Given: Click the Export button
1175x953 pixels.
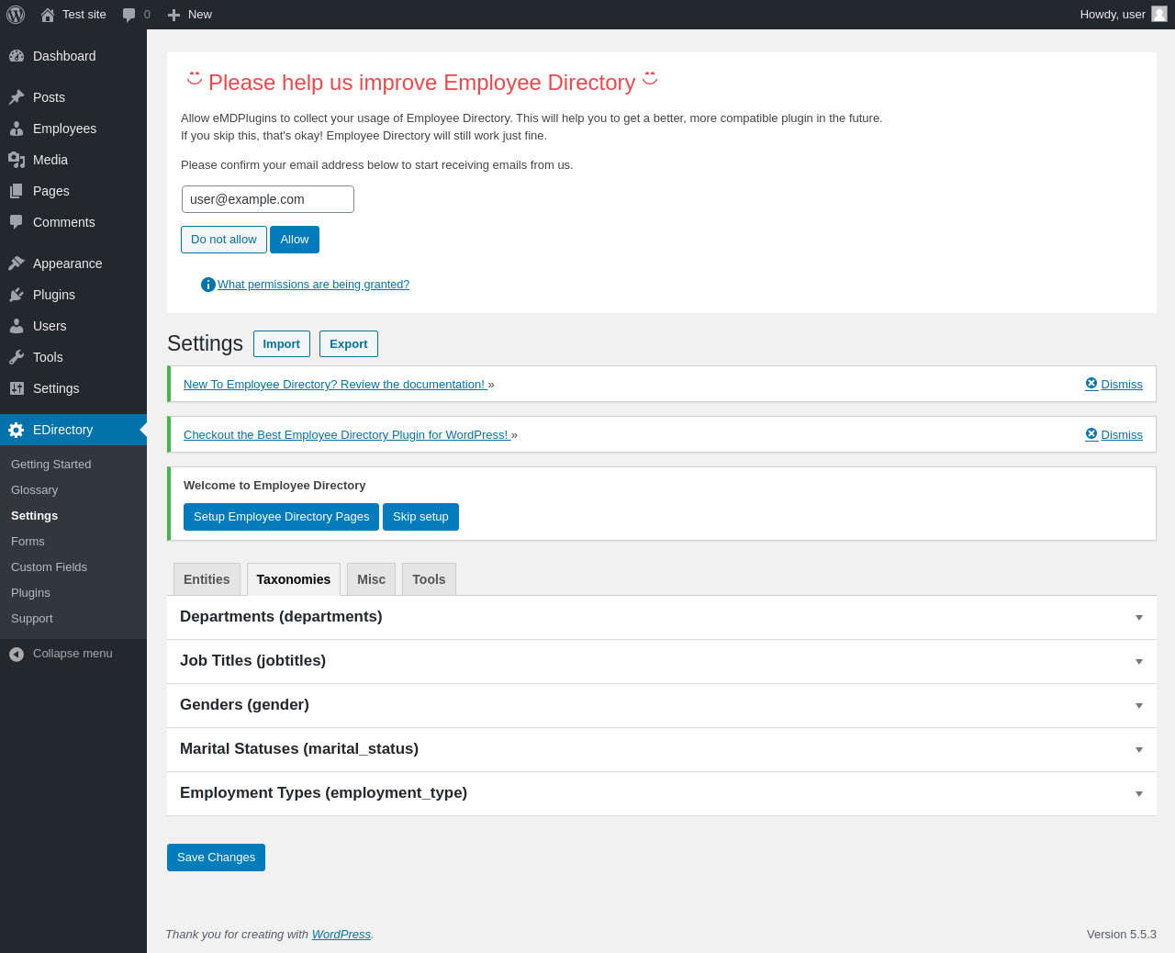Looking at the screenshot, I should tap(349, 343).
